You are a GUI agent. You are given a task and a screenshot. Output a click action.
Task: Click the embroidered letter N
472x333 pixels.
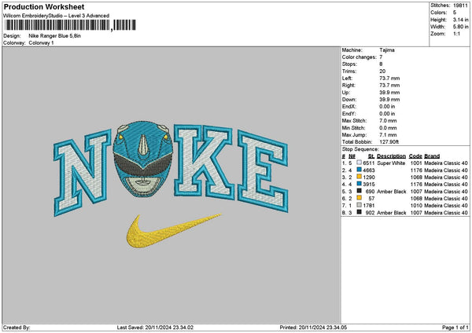83,173
